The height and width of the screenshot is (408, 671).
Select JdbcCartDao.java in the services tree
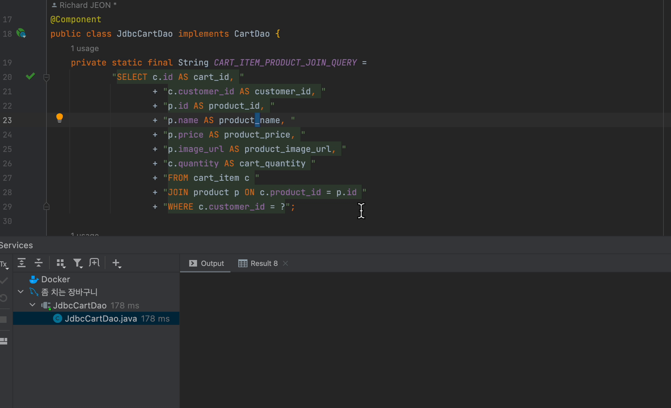(100, 319)
